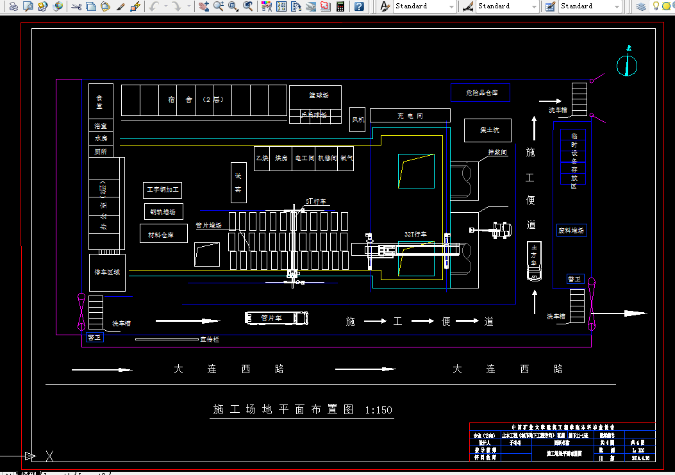Activate the Pan realtime hand tool

tap(204, 6)
